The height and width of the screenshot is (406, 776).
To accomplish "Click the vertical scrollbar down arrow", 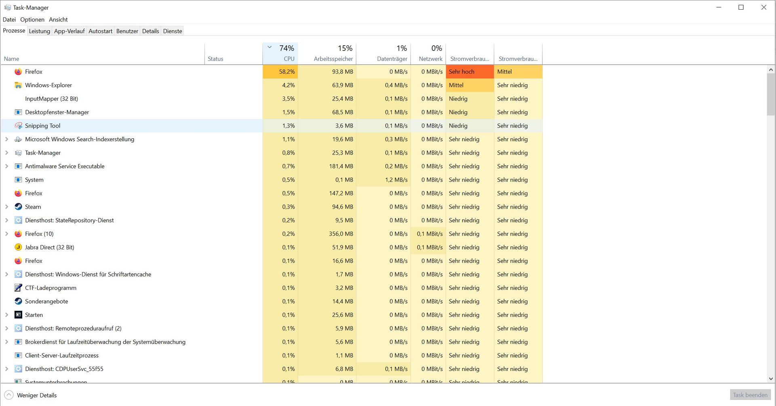I will (x=771, y=379).
